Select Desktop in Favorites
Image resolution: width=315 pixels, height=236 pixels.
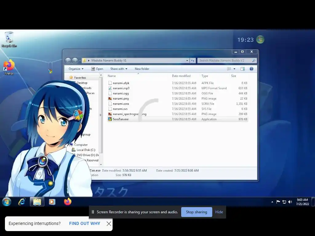tap(82, 83)
